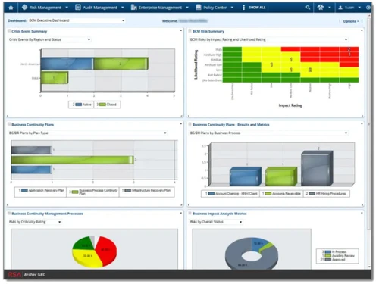Click the Closed legend swatch
Image resolution: width=379 pixels, height=284 pixels.
pyautogui.click(x=102, y=105)
